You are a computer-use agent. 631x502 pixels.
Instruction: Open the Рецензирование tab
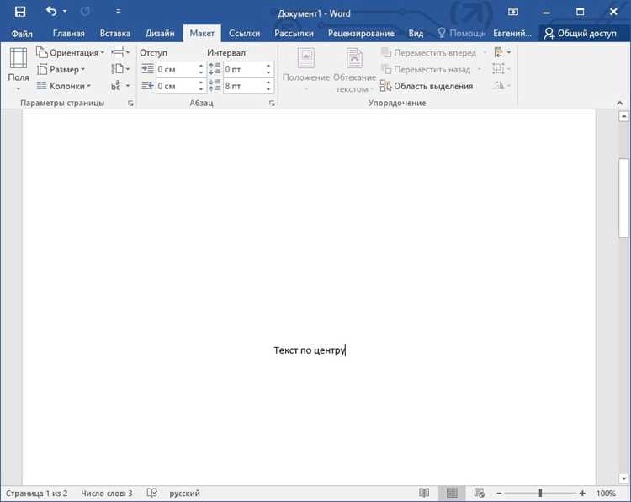tap(361, 33)
